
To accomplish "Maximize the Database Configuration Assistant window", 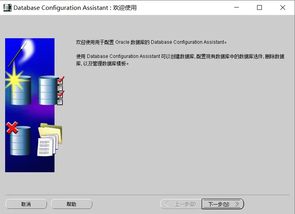I will [259, 7].
